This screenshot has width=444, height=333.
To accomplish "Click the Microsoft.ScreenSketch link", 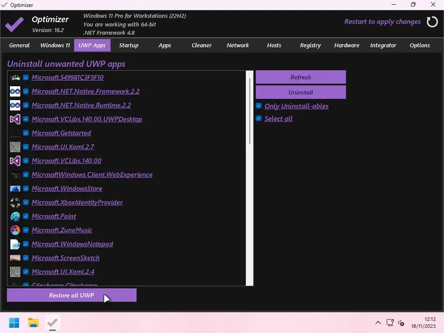I will 65,258.
